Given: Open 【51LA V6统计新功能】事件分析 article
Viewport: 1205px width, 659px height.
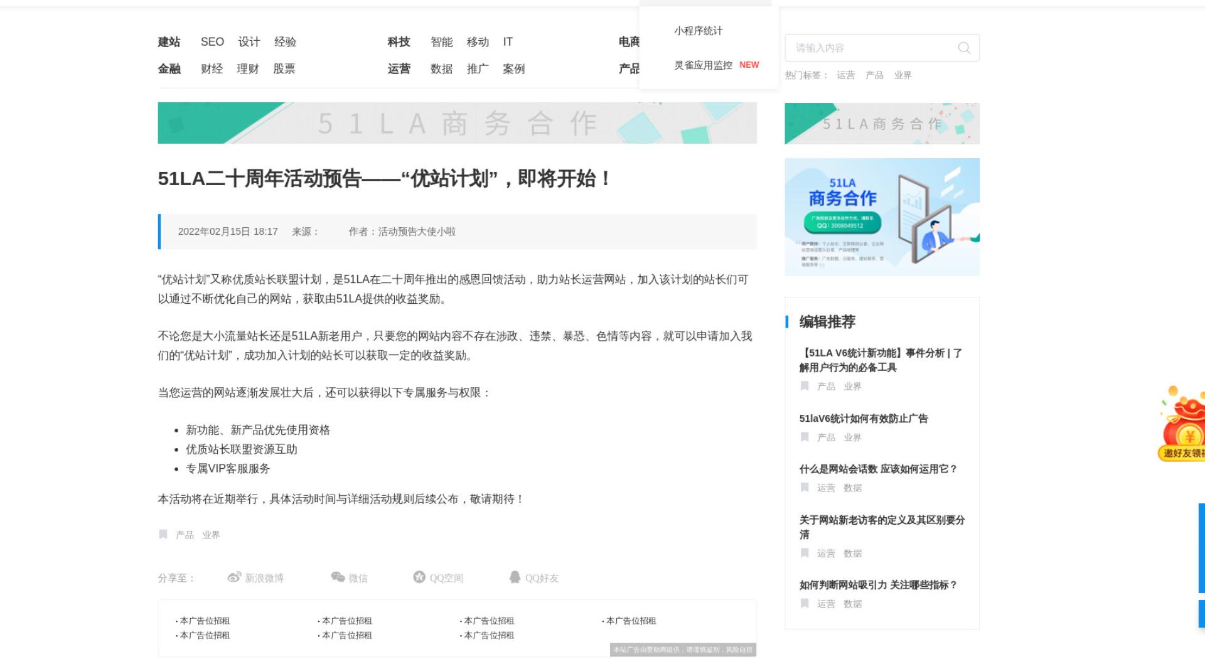Looking at the screenshot, I should pos(881,360).
